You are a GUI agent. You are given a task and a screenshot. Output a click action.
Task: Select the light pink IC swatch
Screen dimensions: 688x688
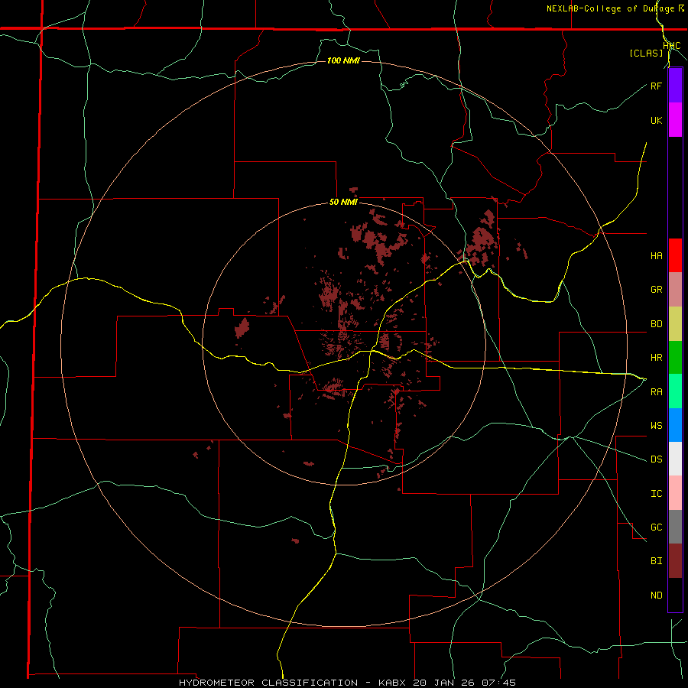675,493
